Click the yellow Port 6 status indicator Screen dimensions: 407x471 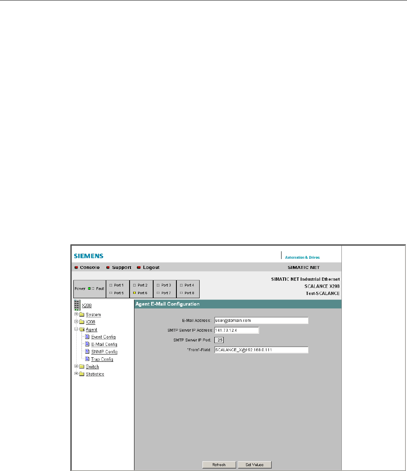(134, 293)
